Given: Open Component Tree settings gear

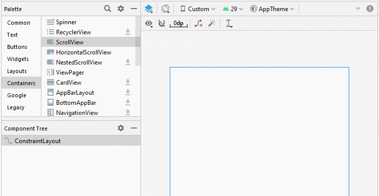Looking at the screenshot, I should [x=121, y=128].
